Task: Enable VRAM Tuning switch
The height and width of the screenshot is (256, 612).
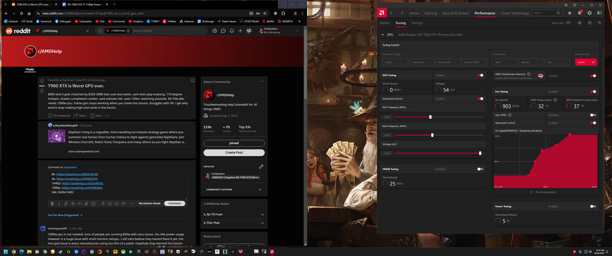Action: (x=480, y=169)
